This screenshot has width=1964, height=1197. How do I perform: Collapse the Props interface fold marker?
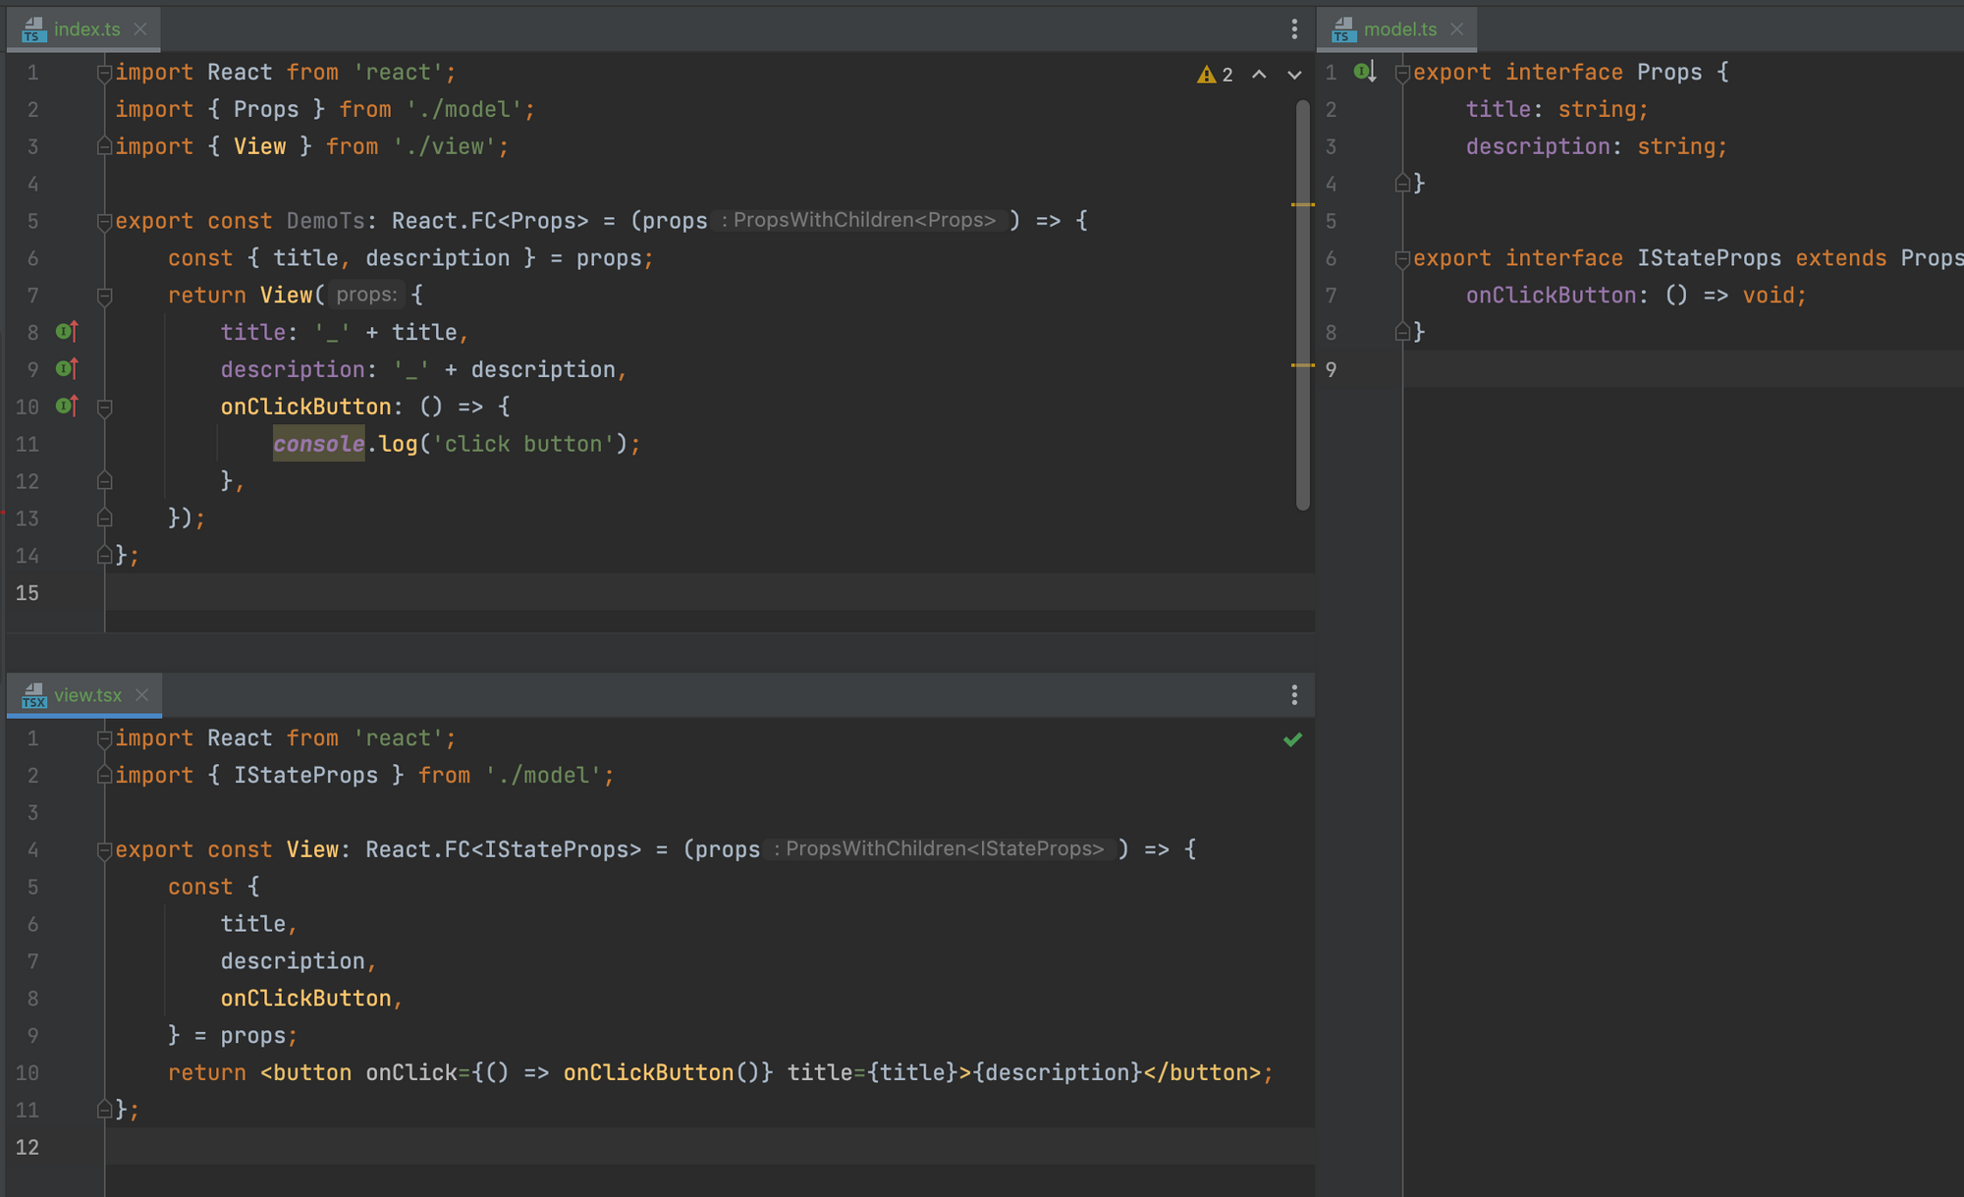pyautogui.click(x=1402, y=73)
